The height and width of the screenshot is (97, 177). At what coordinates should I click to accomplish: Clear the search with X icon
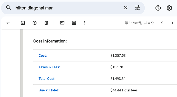(x=125, y=8)
